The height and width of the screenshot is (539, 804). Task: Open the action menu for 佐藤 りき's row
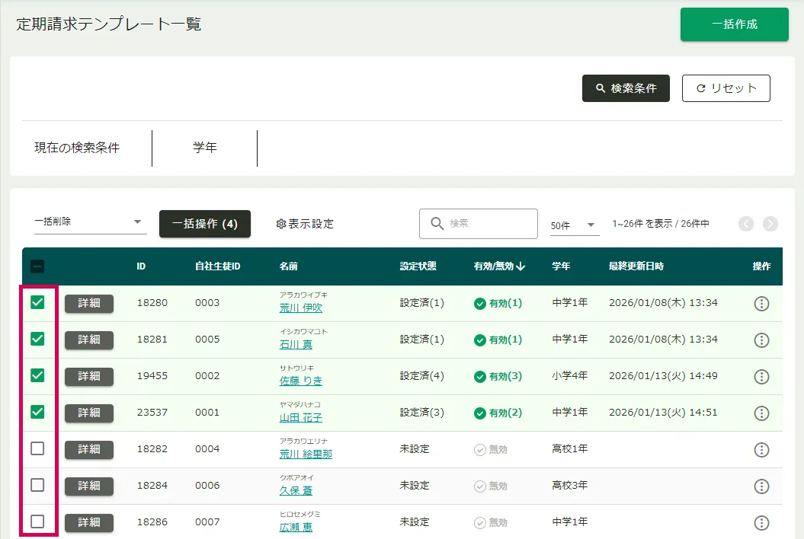pos(761,377)
